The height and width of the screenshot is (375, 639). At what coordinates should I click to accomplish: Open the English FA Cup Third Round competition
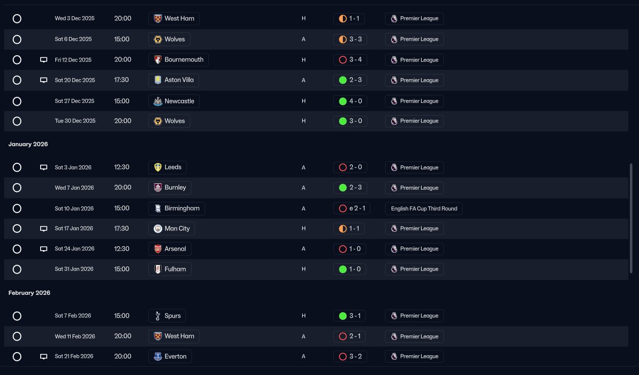pos(424,209)
